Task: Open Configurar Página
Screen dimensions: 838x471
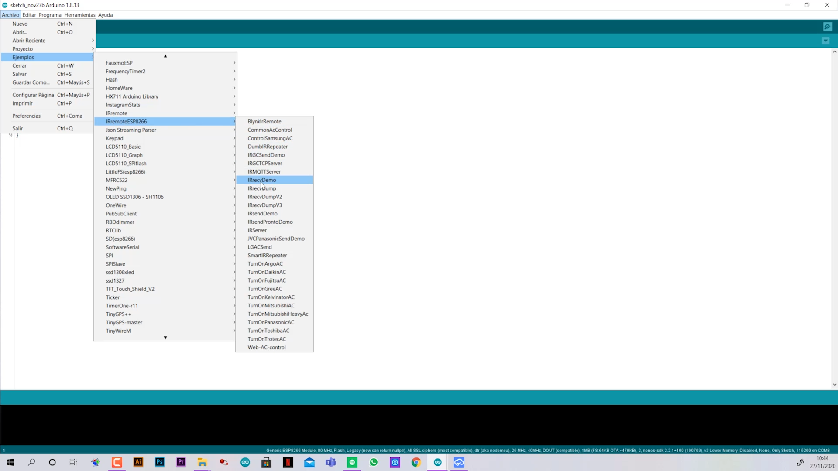Action: click(x=47, y=95)
